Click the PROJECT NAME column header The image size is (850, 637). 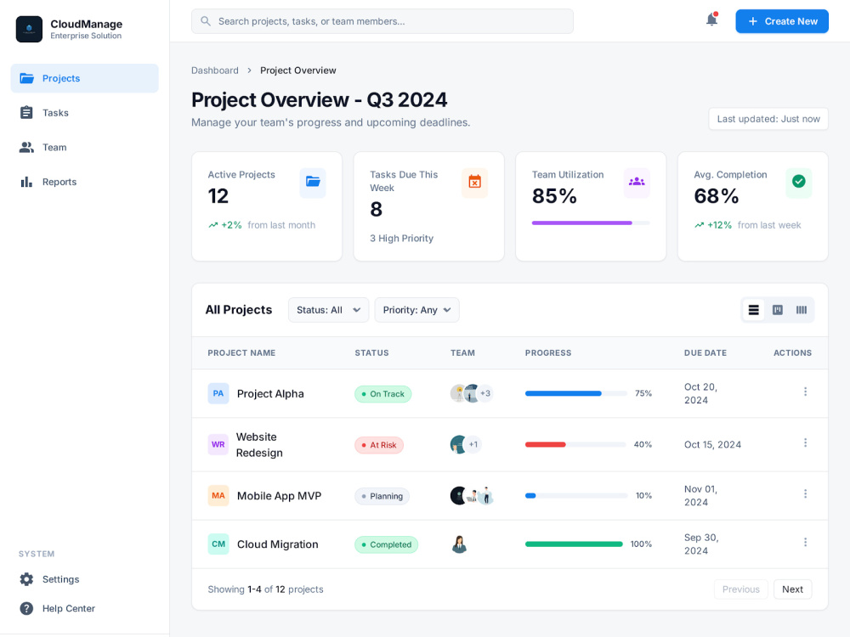pos(241,352)
